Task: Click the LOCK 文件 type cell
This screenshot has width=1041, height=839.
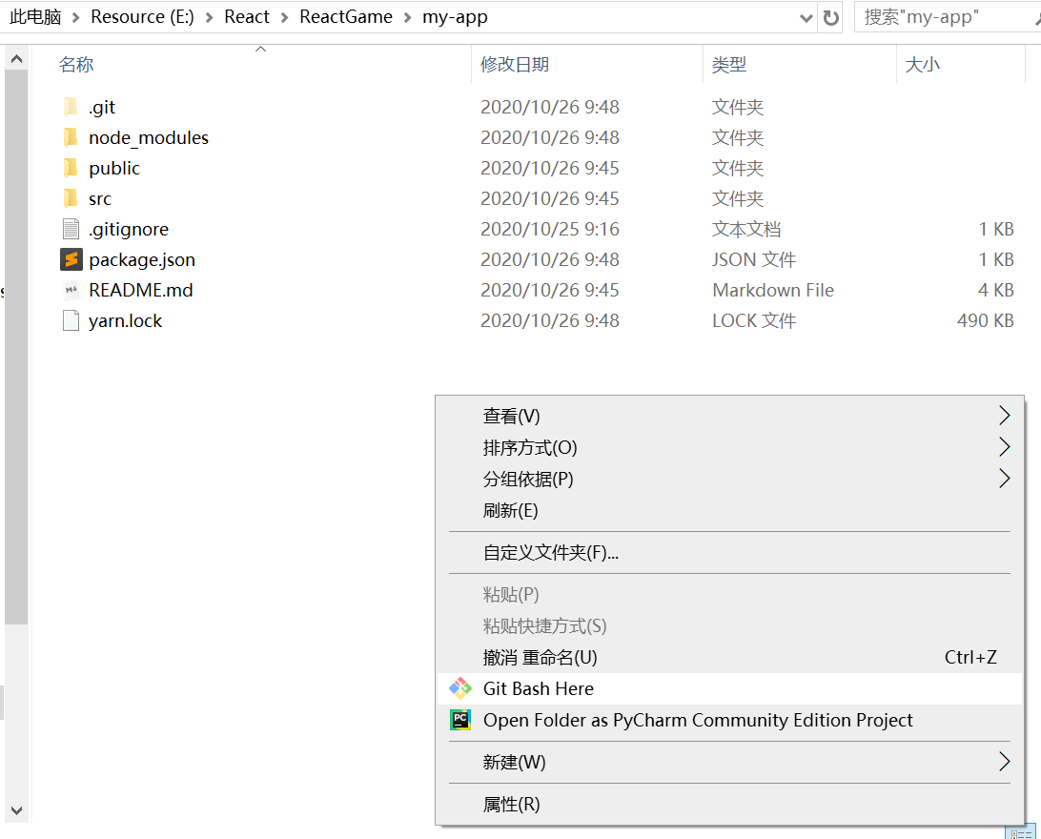Action: [x=754, y=320]
